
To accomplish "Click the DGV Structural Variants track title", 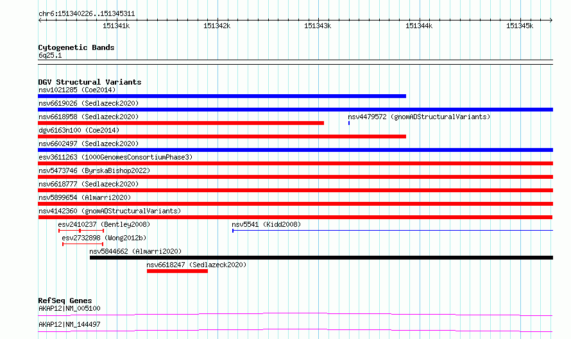I will (90, 82).
